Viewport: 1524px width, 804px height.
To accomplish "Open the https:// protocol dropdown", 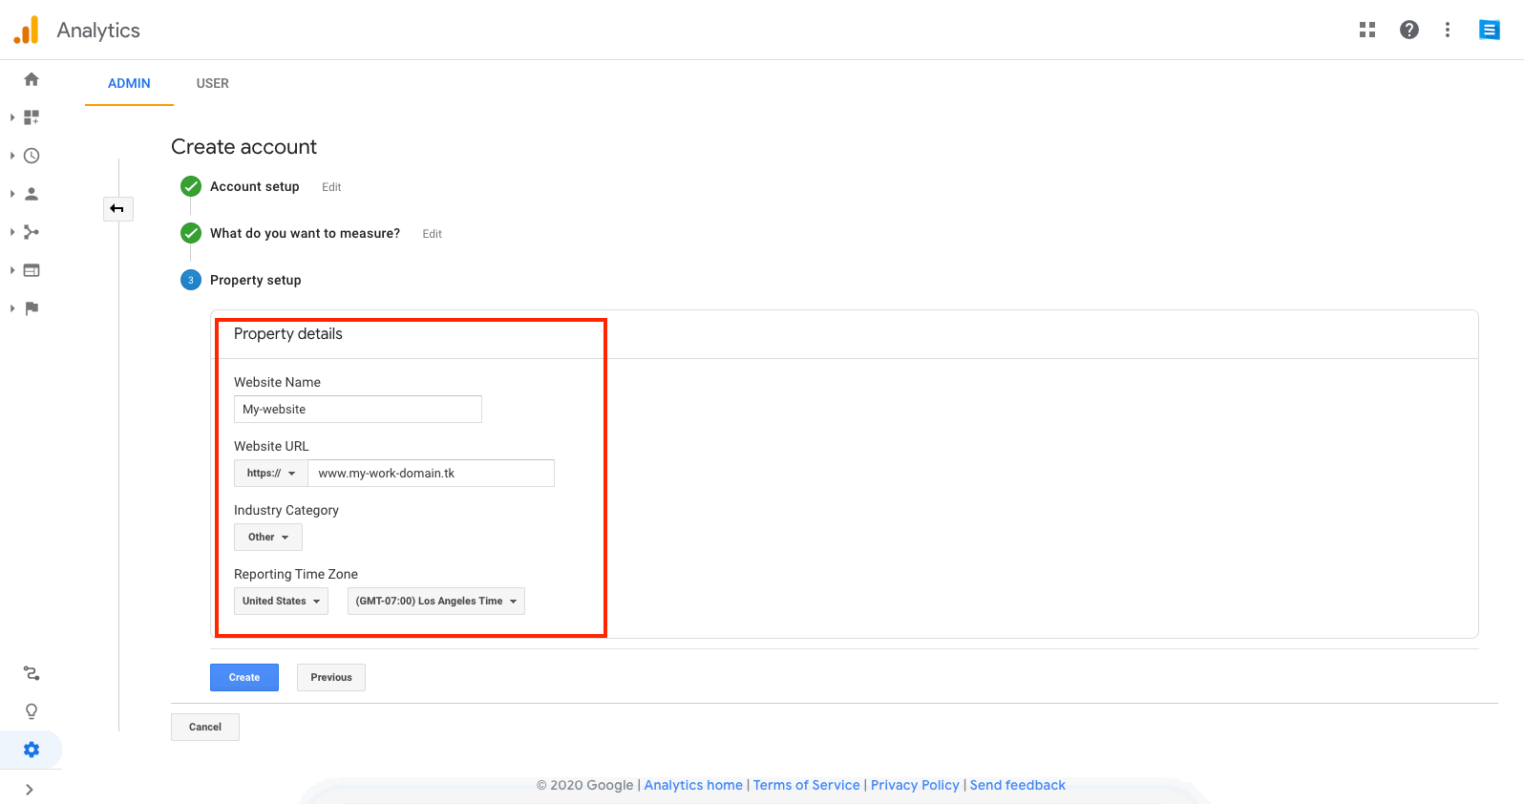I will click(271, 474).
